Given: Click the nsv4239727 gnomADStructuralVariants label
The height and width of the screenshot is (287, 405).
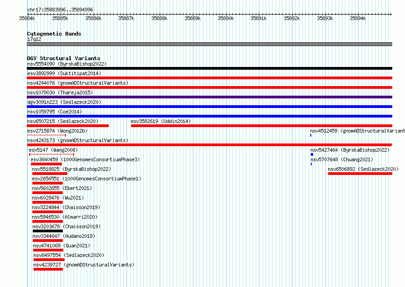Looking at the screenshot, I should tap(84, 265).
